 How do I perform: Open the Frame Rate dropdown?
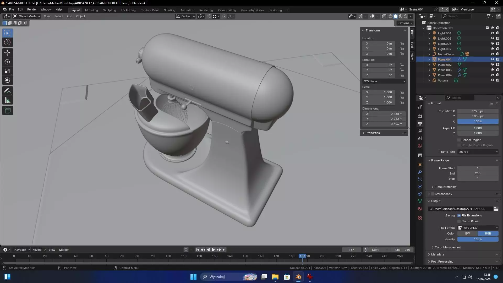click(478, 152)
